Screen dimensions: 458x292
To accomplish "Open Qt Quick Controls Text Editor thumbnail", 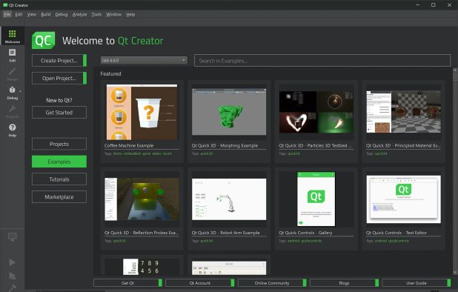I will point(403,199).
